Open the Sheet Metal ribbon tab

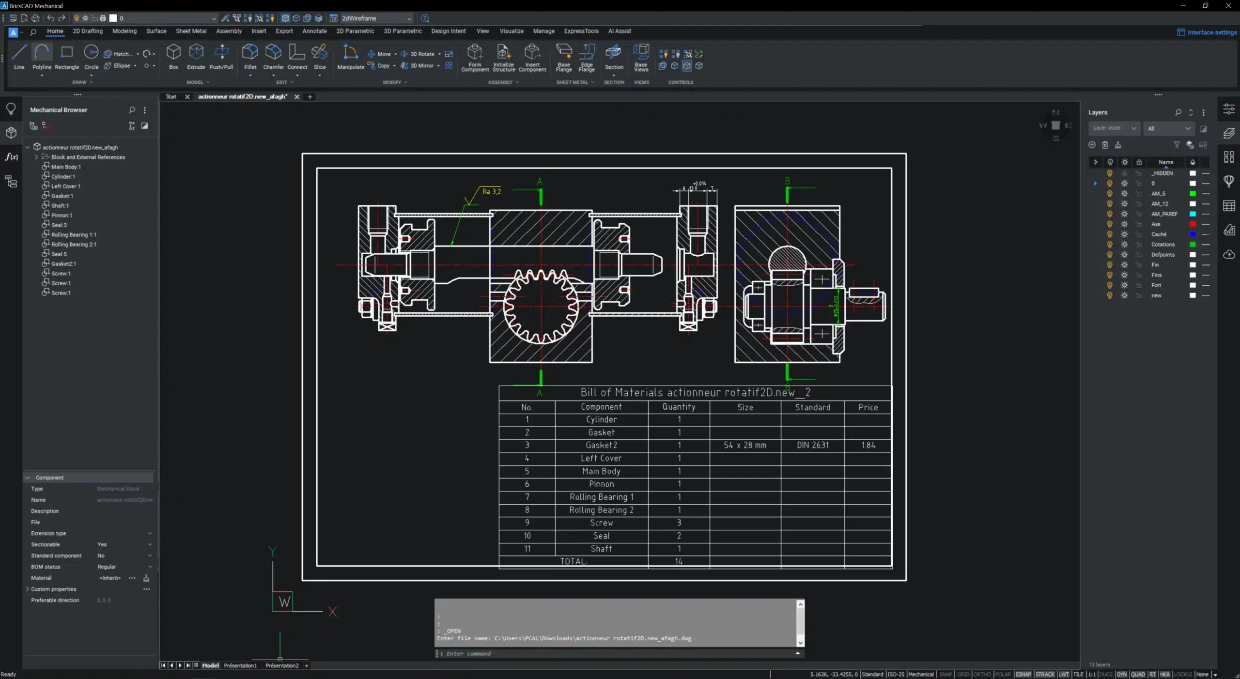(191, 31)
